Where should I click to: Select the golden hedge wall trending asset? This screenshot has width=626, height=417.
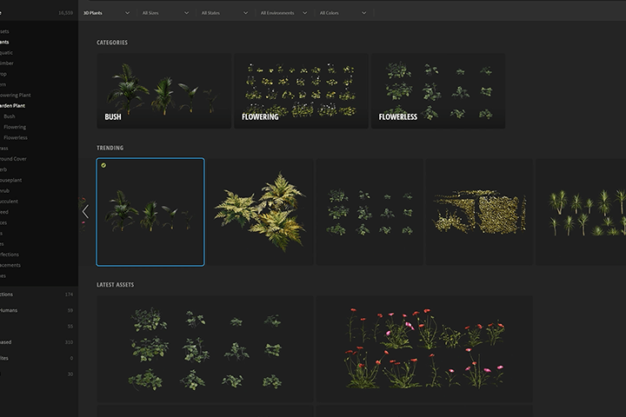(x=479, y=212)
